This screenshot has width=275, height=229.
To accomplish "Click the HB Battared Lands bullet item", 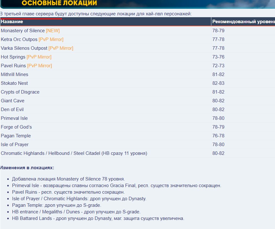I will click(98, 218).
